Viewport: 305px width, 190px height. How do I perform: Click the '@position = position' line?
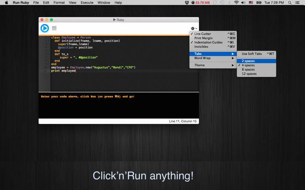pos(75,47)
